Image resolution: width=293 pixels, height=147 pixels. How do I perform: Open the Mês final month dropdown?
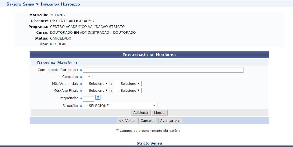96,90
